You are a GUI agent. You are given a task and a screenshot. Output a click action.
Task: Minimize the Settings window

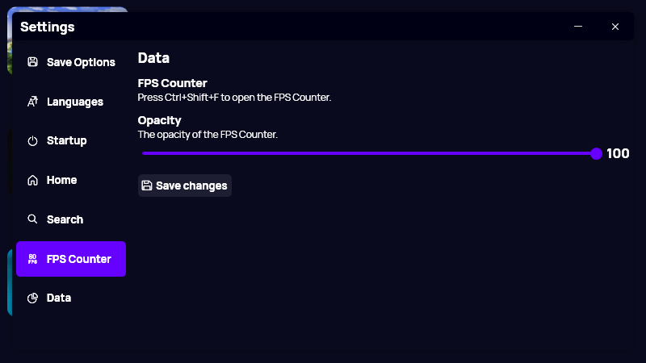578,27
